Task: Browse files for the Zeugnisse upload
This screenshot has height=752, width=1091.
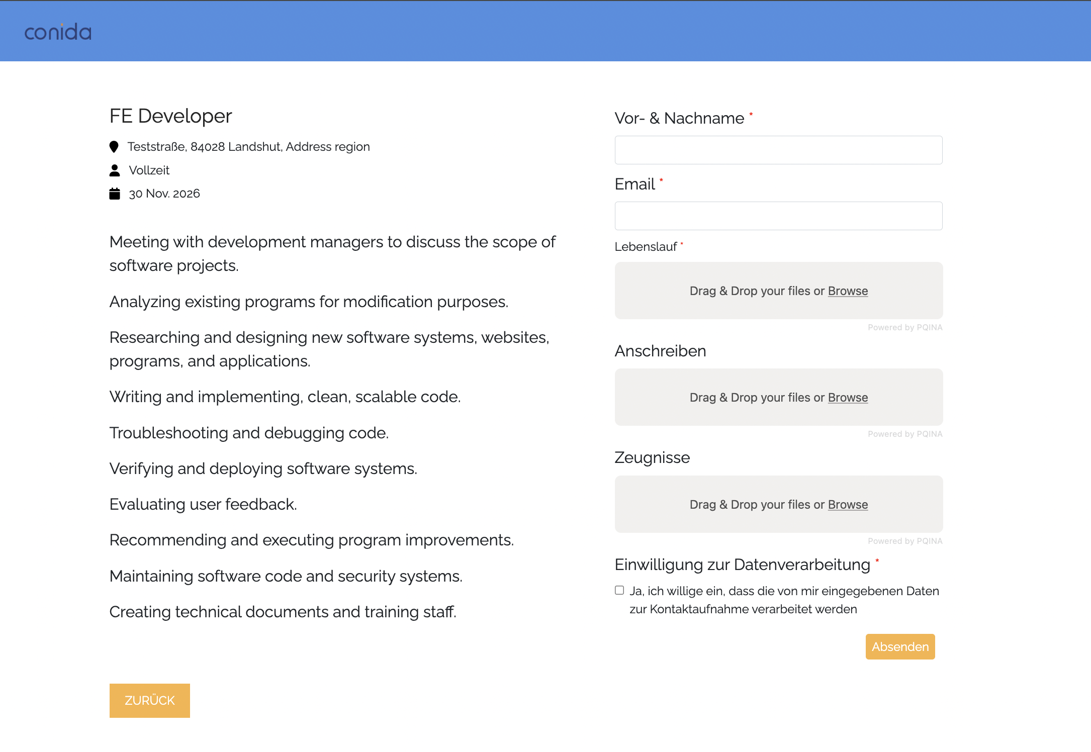Action: [x=848, y=505]
